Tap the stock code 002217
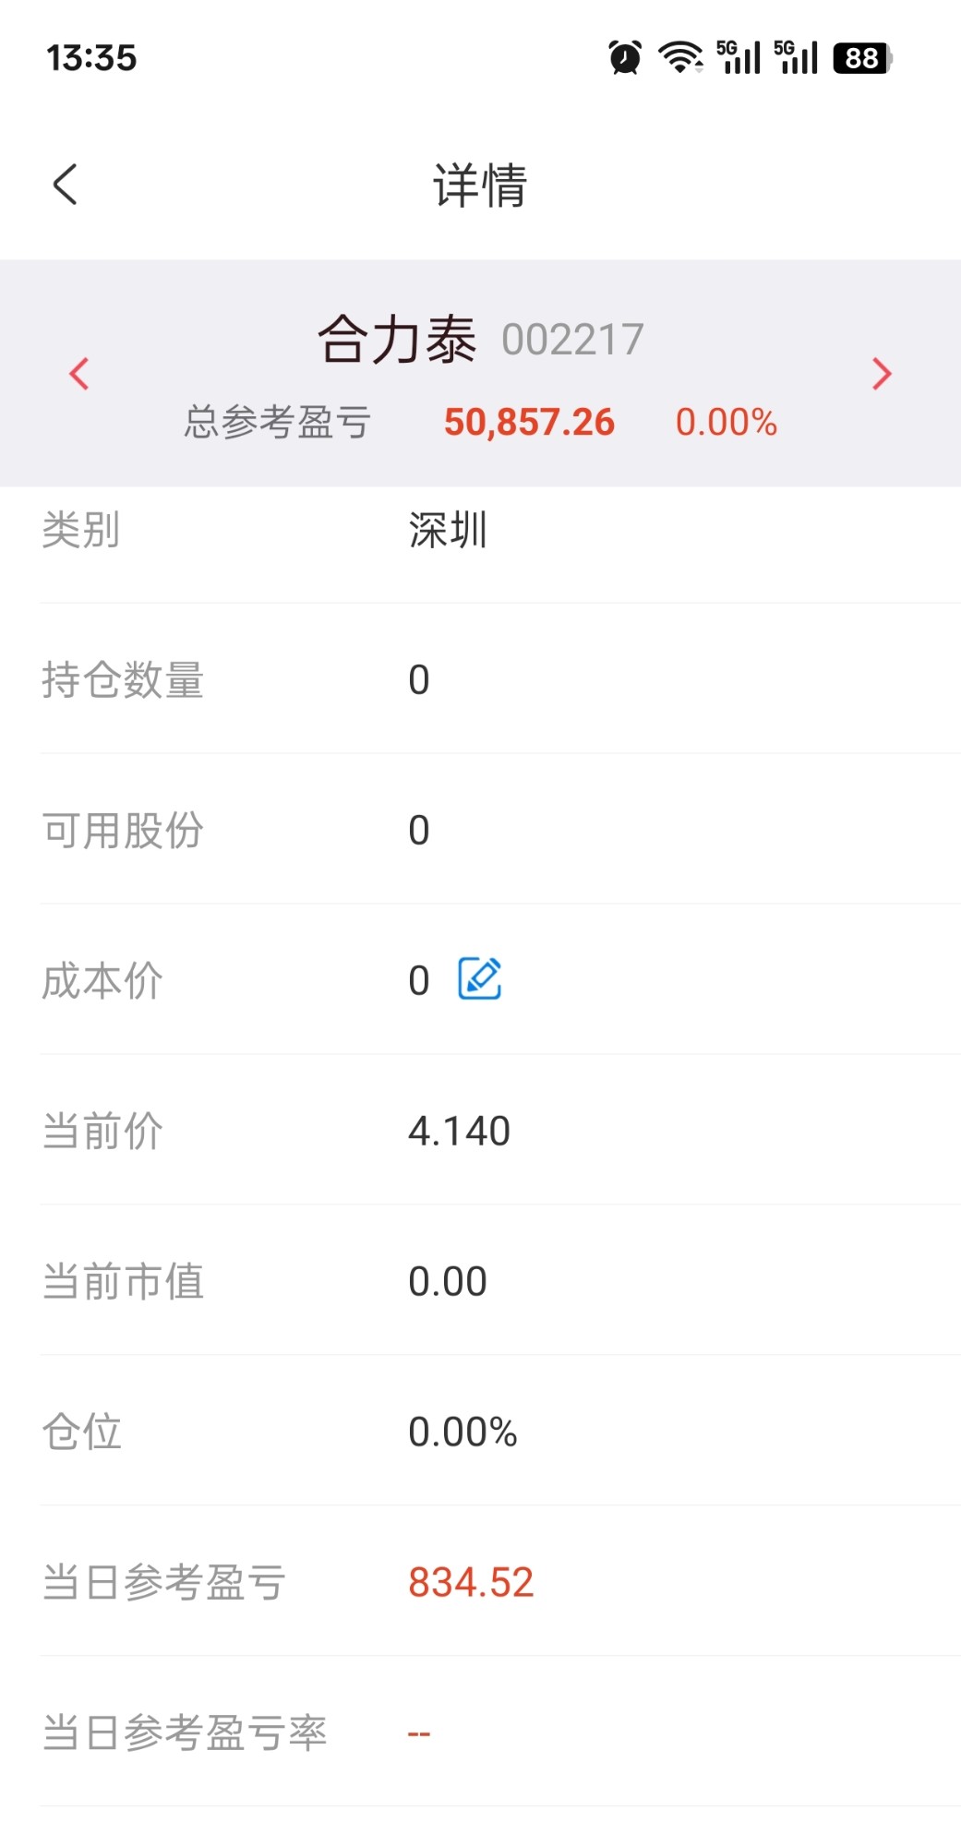The height and width of the screenshot is (1846, 961). tap(572, 340)
